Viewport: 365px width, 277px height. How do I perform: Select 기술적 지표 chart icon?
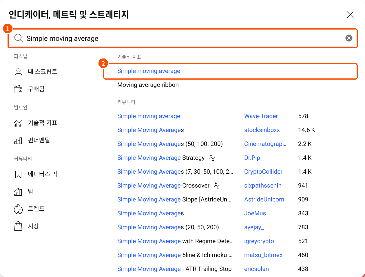click(18, 123)
